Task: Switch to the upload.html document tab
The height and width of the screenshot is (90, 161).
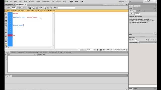Action: (x=9, y=5)
